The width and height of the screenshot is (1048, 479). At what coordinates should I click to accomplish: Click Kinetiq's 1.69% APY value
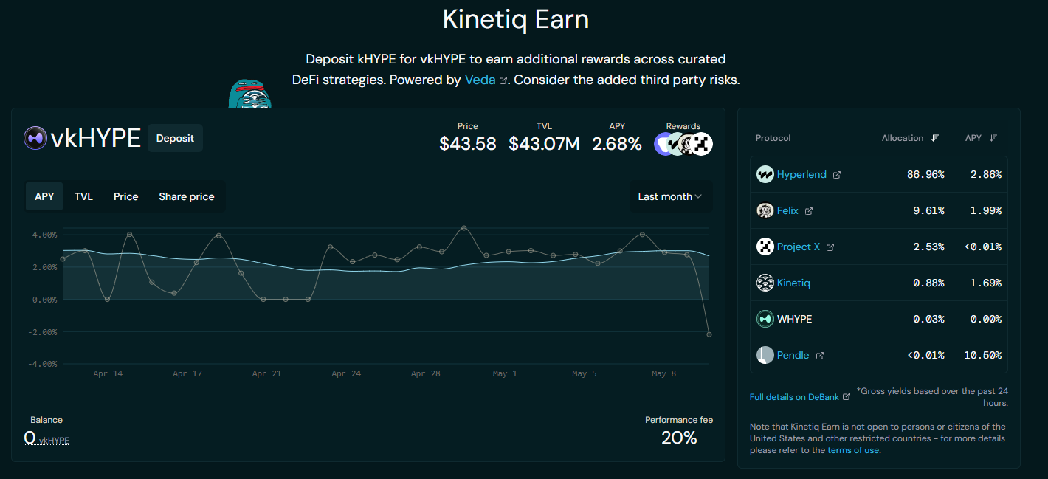986,283
